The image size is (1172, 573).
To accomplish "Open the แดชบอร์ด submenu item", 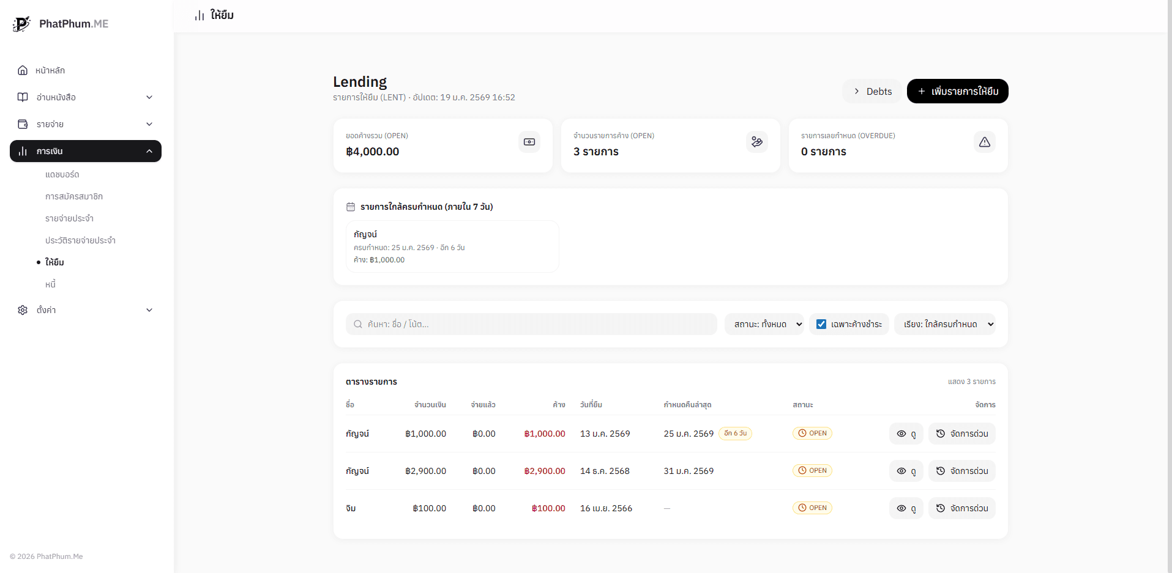I will (x=62, y=174).
